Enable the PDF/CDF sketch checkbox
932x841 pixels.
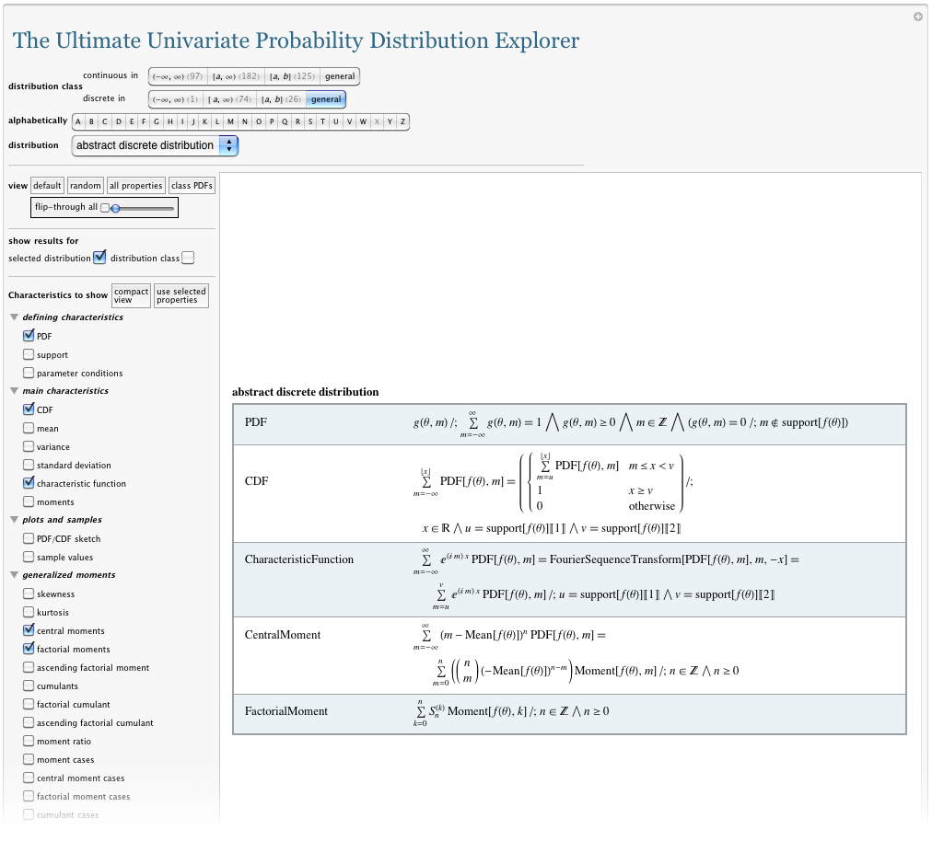click(29, 538)
